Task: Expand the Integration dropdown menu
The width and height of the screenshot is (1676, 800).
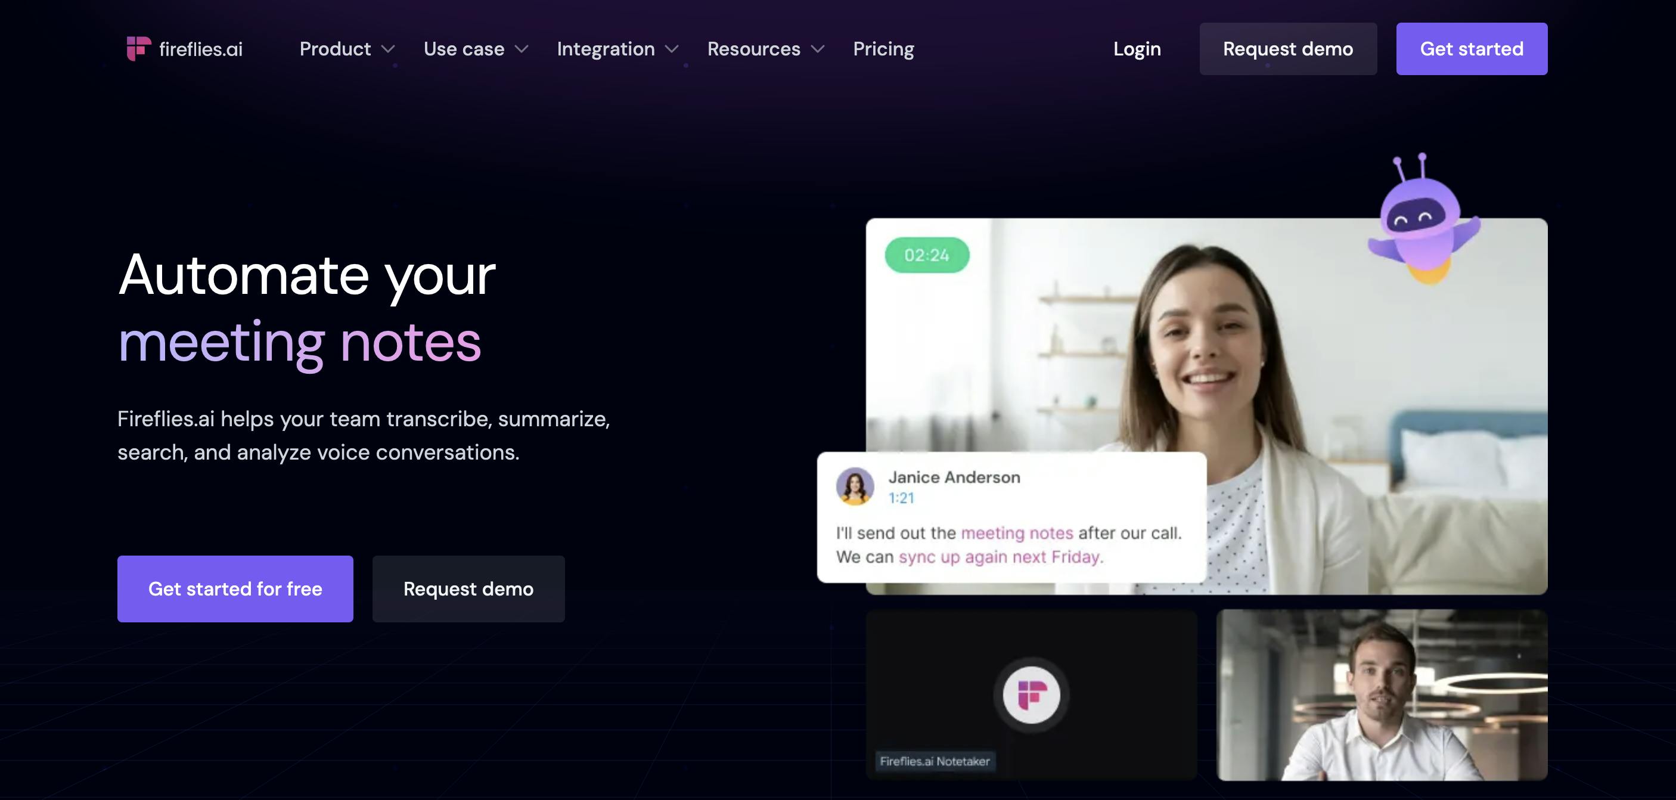Action: [x=617, y=48]
